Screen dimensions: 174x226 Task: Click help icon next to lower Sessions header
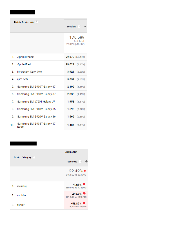click(80, 162)
